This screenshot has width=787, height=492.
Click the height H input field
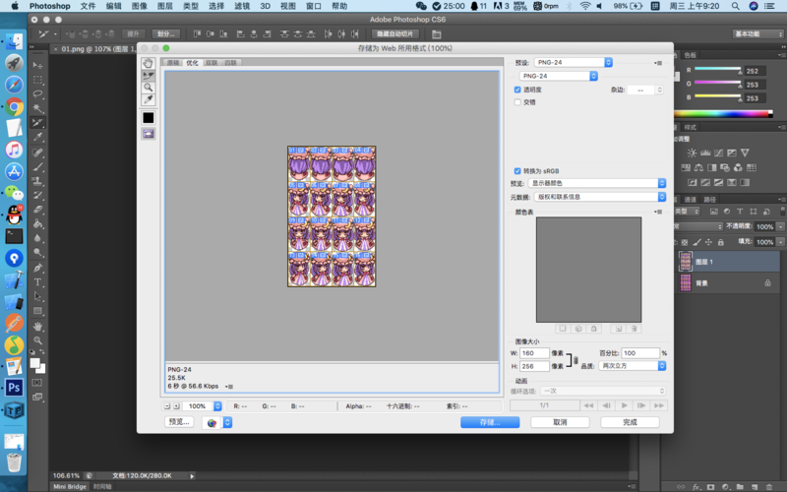click(534, 366)
